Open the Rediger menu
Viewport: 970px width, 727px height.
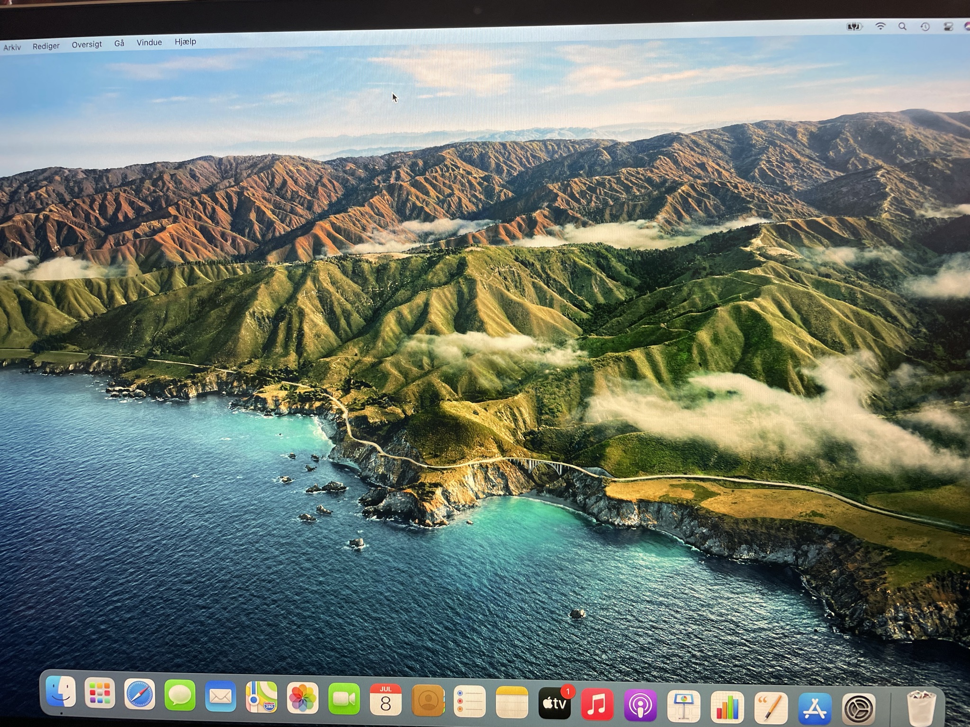[46, 46]
